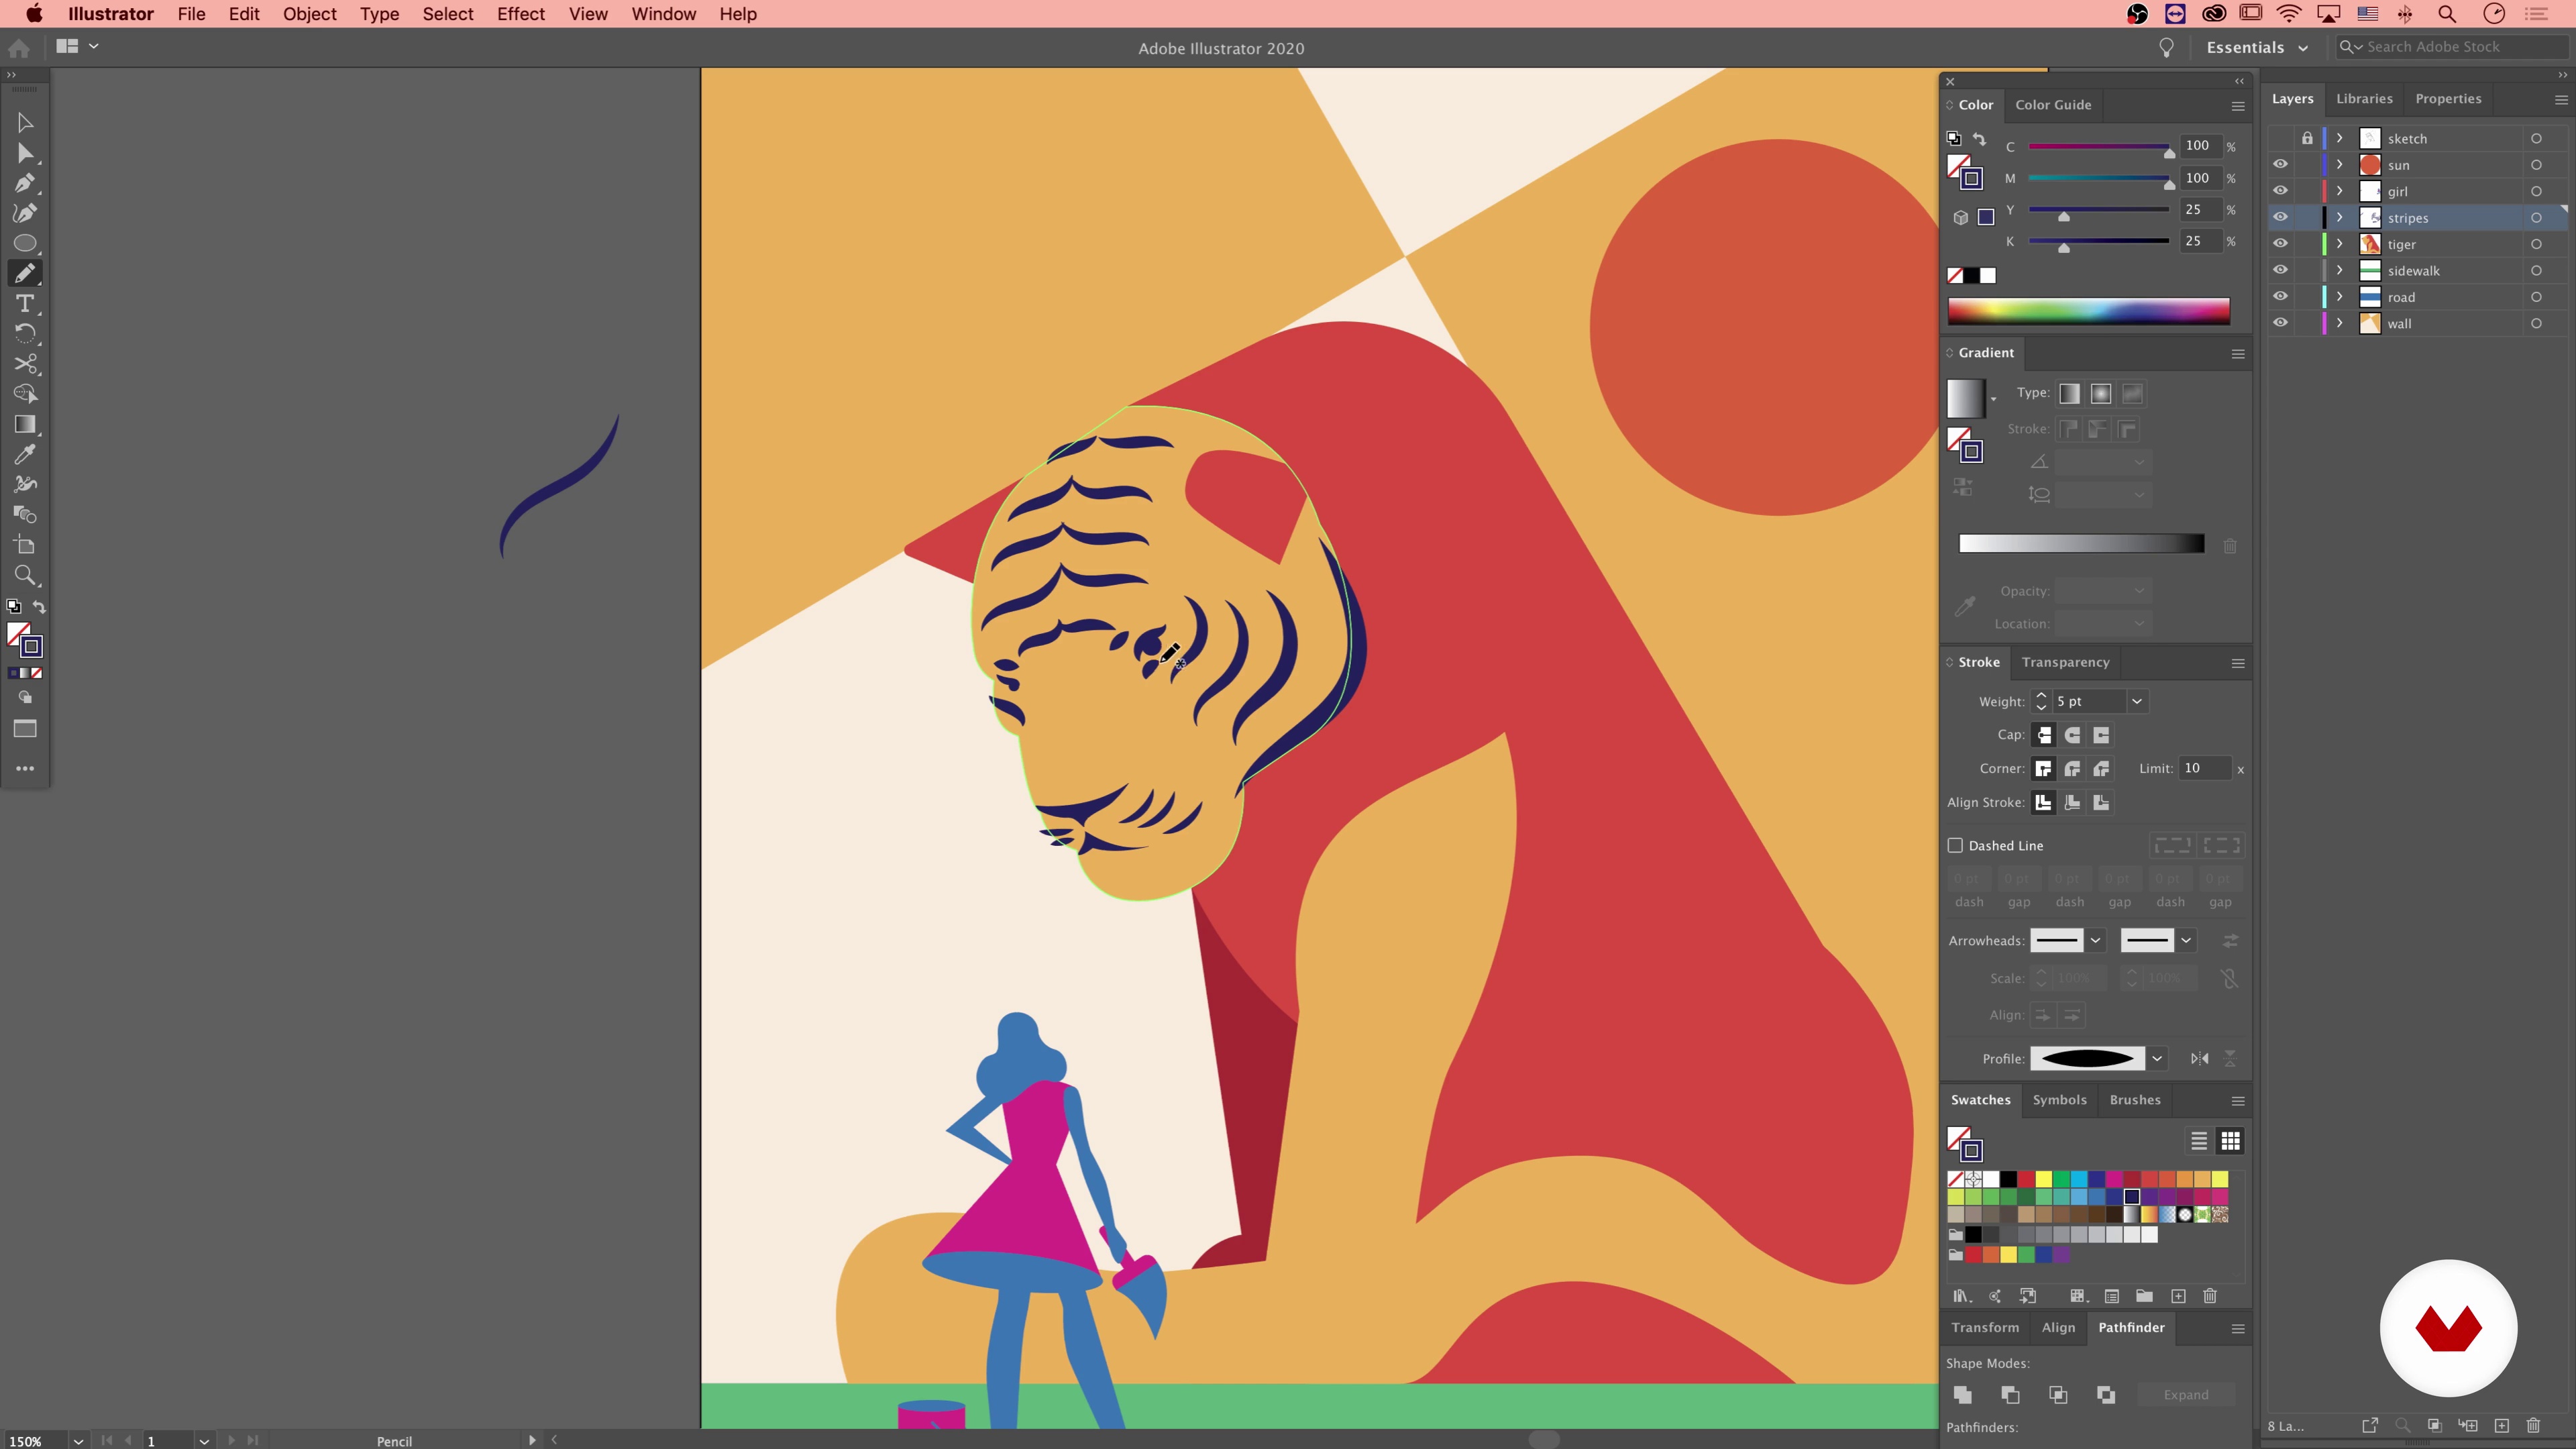
Task: Click the color spectrum bar
Action: tap(2088, 311)
